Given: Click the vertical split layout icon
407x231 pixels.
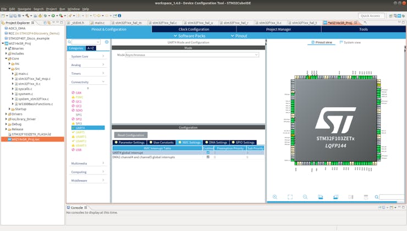Looking at the screenshot, I should [351, 197].
